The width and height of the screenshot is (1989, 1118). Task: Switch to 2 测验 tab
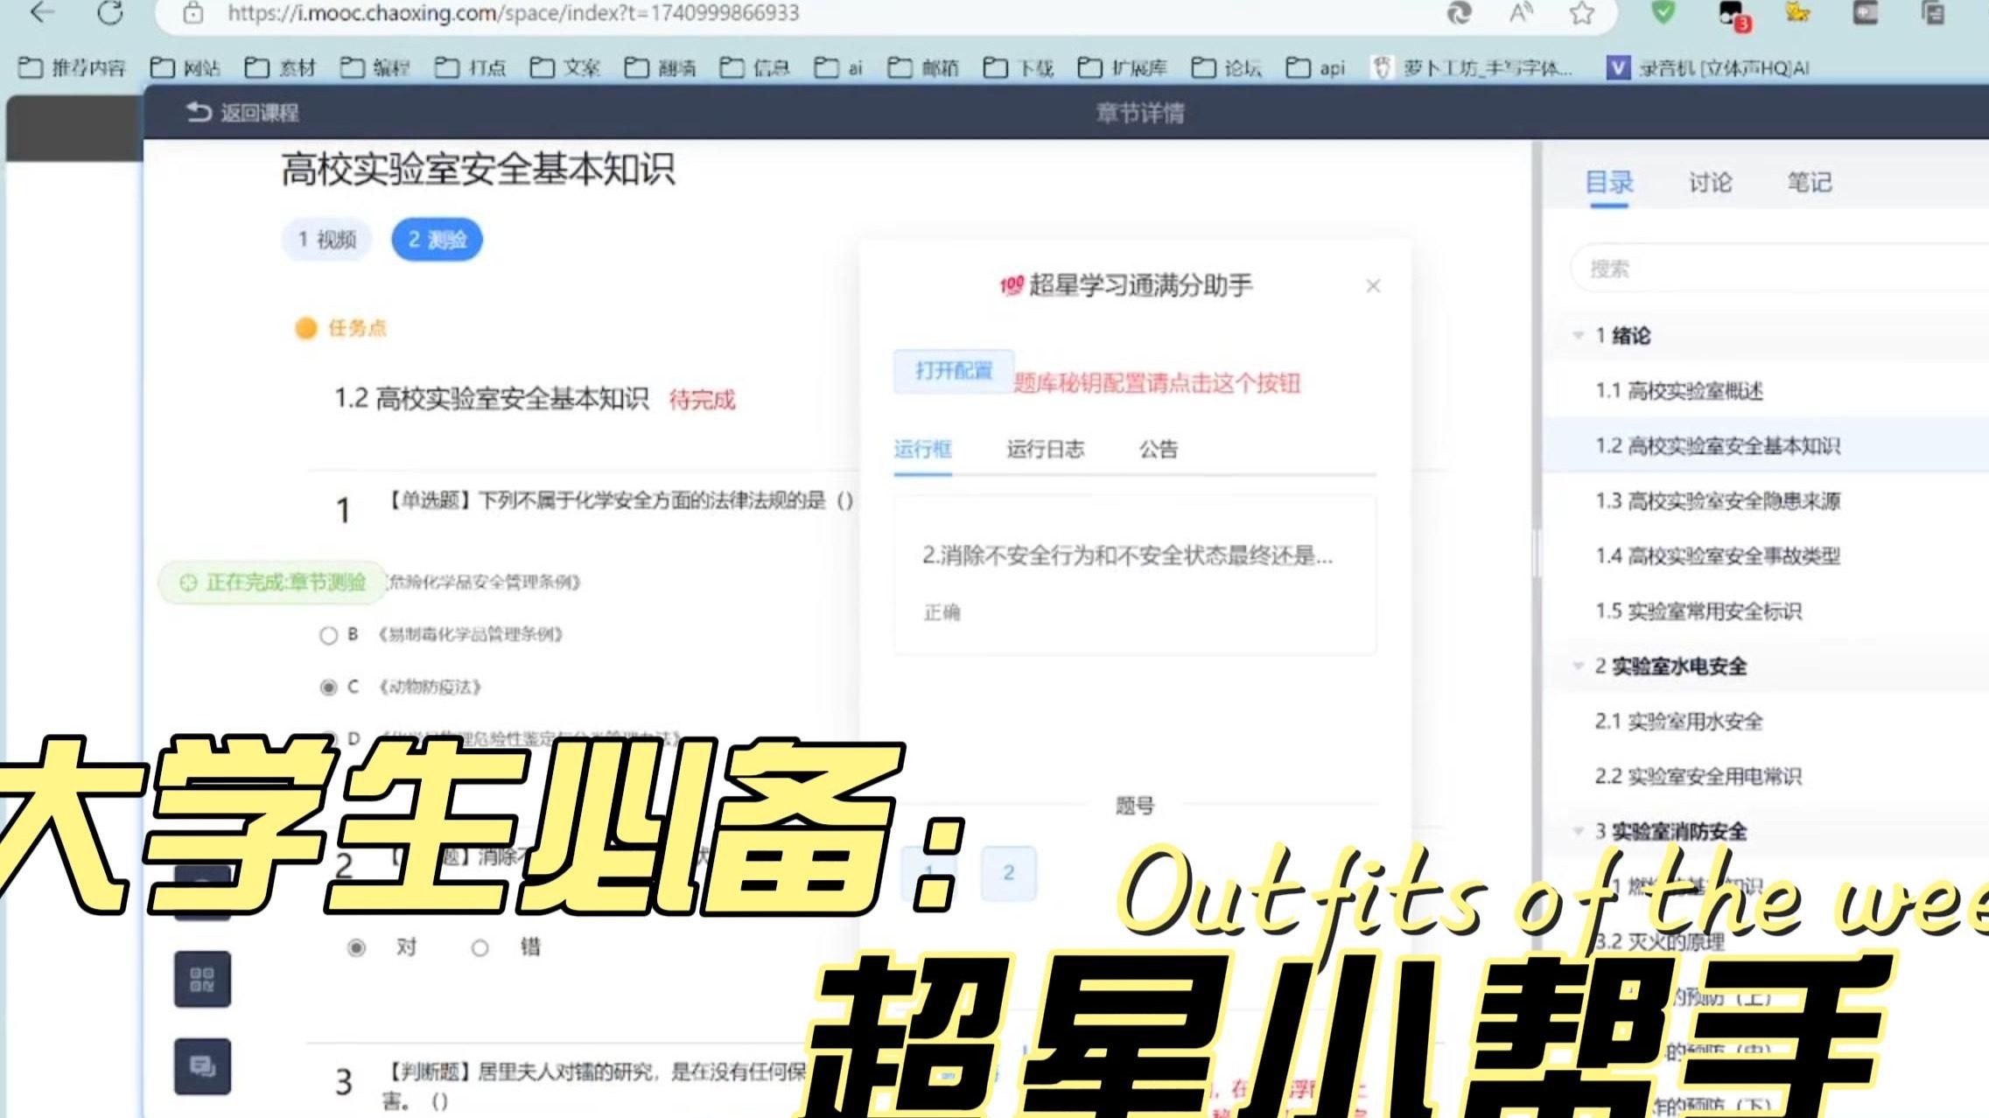click(437, 240)
